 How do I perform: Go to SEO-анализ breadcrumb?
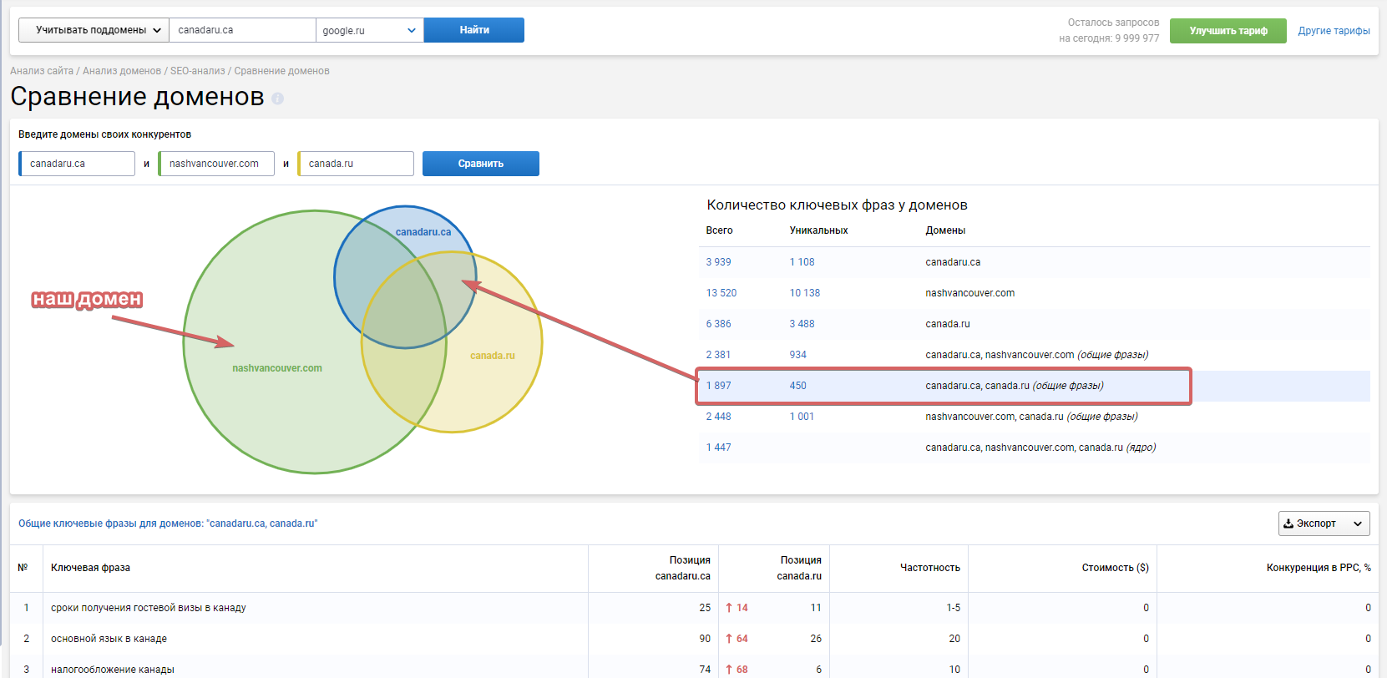pos(198,71)
